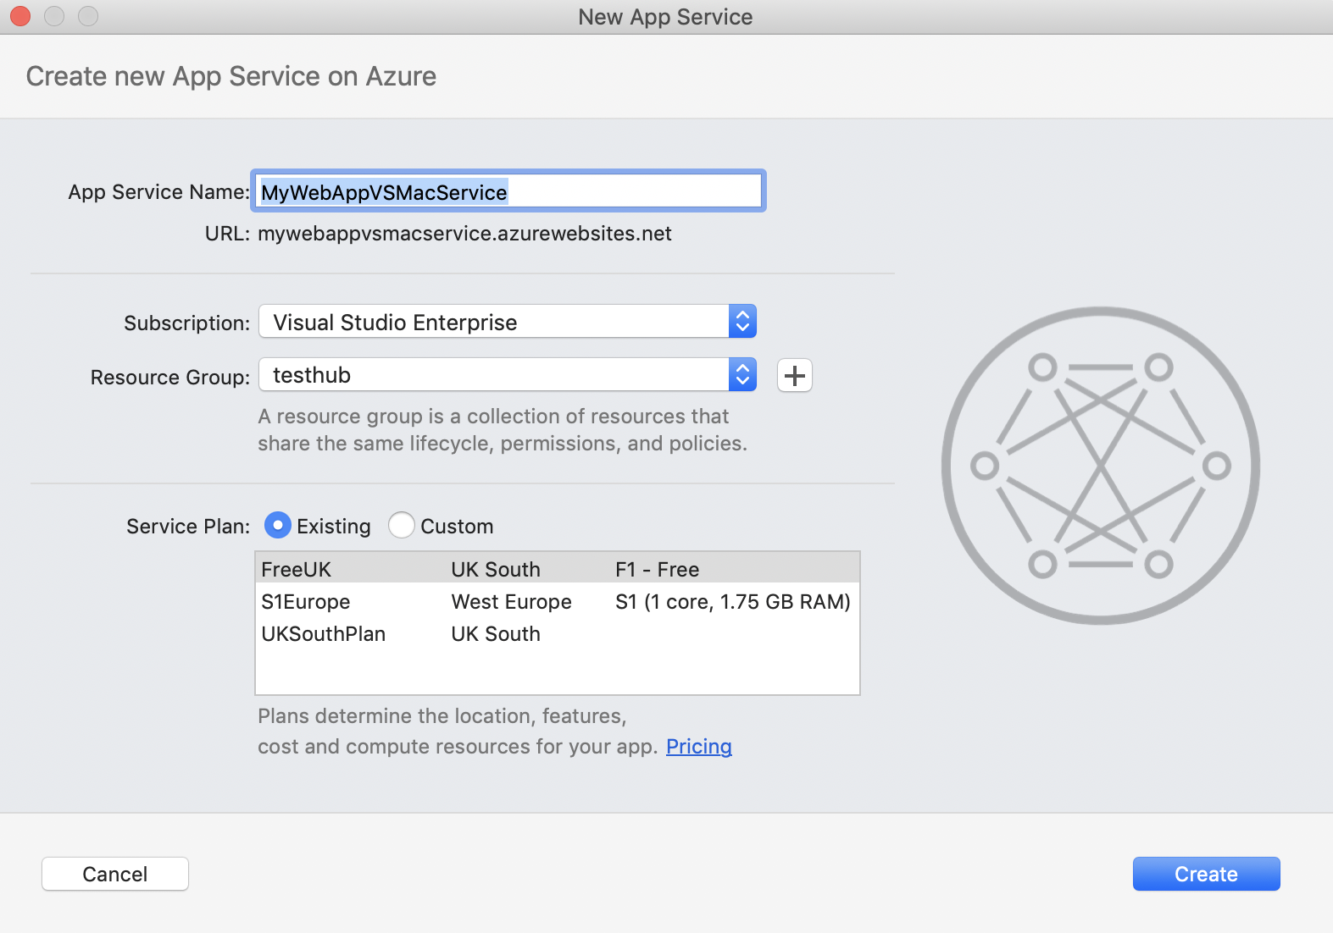The width and height of the screenshot is (1333, 933).
Task: Click the URL mywebappvsmacservice.azurewebsites.net text
Action: (464, 234)
